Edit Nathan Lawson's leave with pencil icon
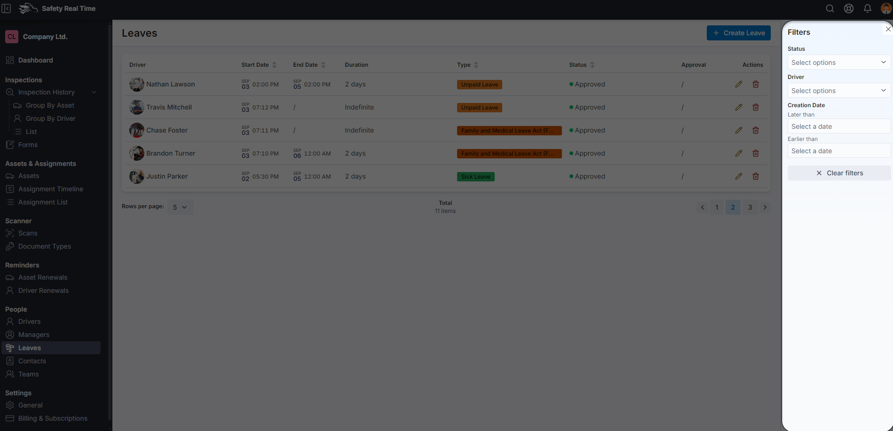The width and height of the screenshot is (893, 431). click(738, 84)
